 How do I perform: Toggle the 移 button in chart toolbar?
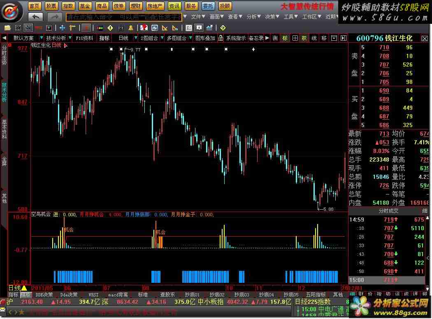tap(324, 38)
